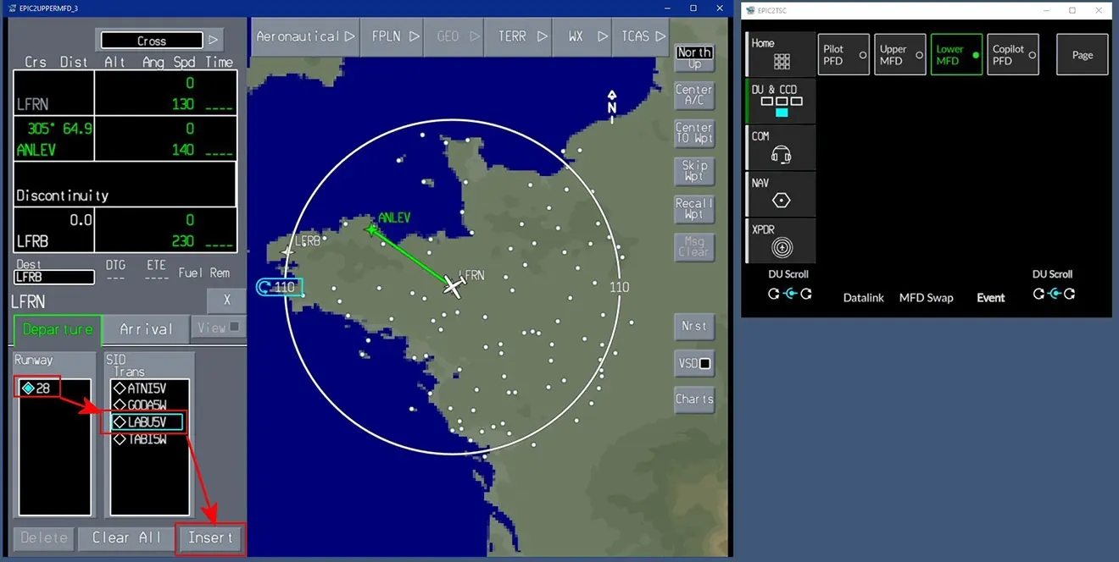Select the LFRN flight plan row
1119x562 pixels.
(x=125, y=92)
